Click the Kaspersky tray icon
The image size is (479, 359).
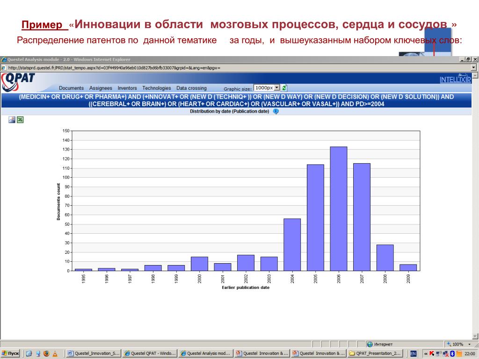432,353
